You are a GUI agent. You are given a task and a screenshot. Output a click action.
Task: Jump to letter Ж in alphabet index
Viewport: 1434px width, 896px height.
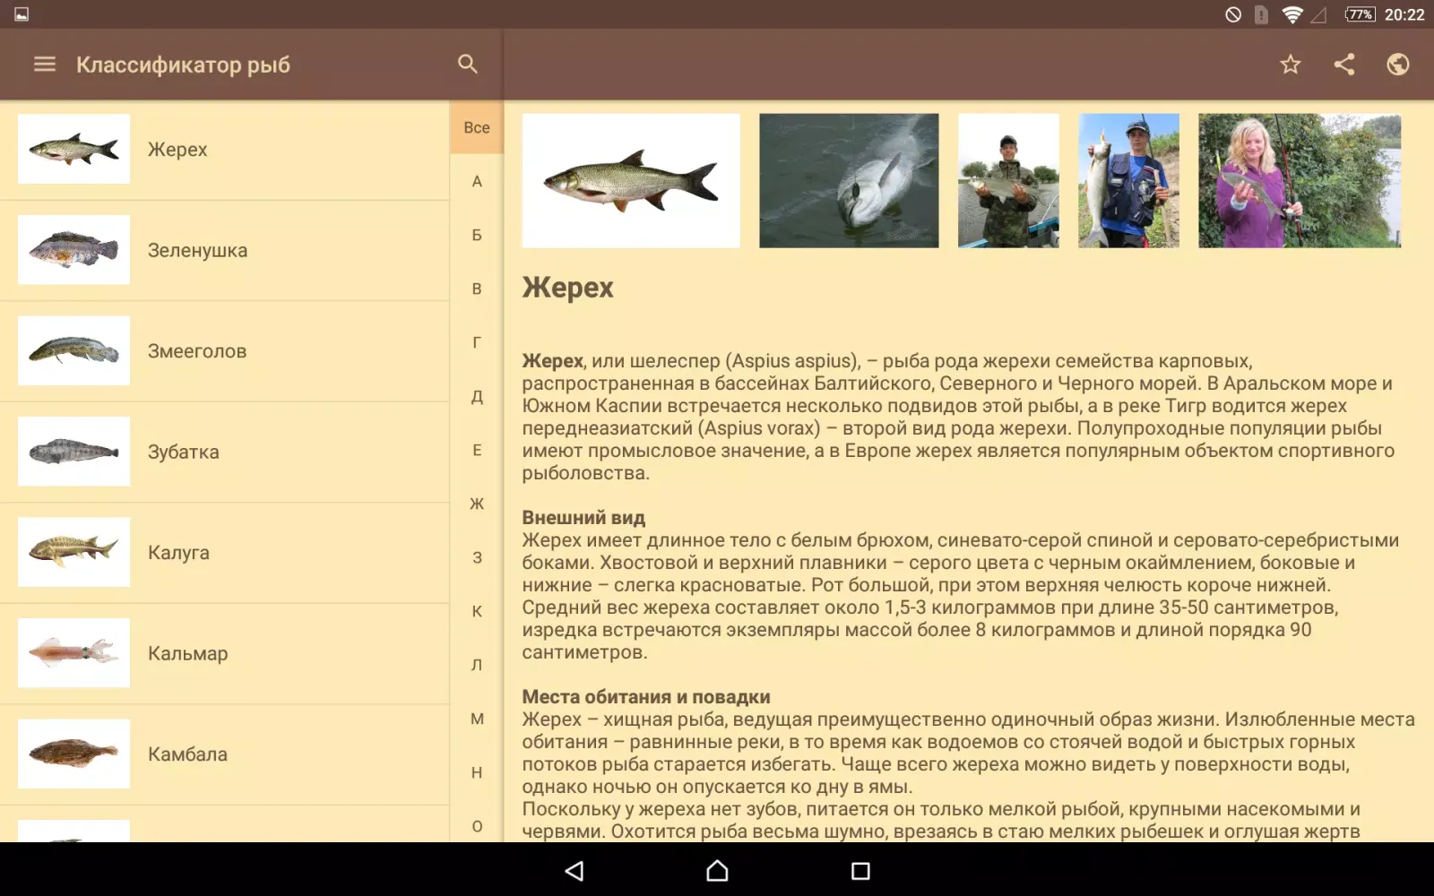477,504
